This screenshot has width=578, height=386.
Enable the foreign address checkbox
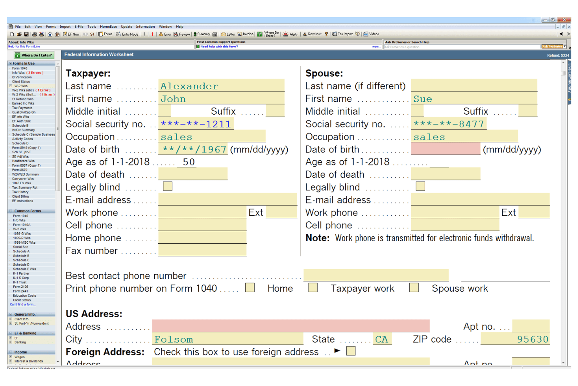[350, 351]
